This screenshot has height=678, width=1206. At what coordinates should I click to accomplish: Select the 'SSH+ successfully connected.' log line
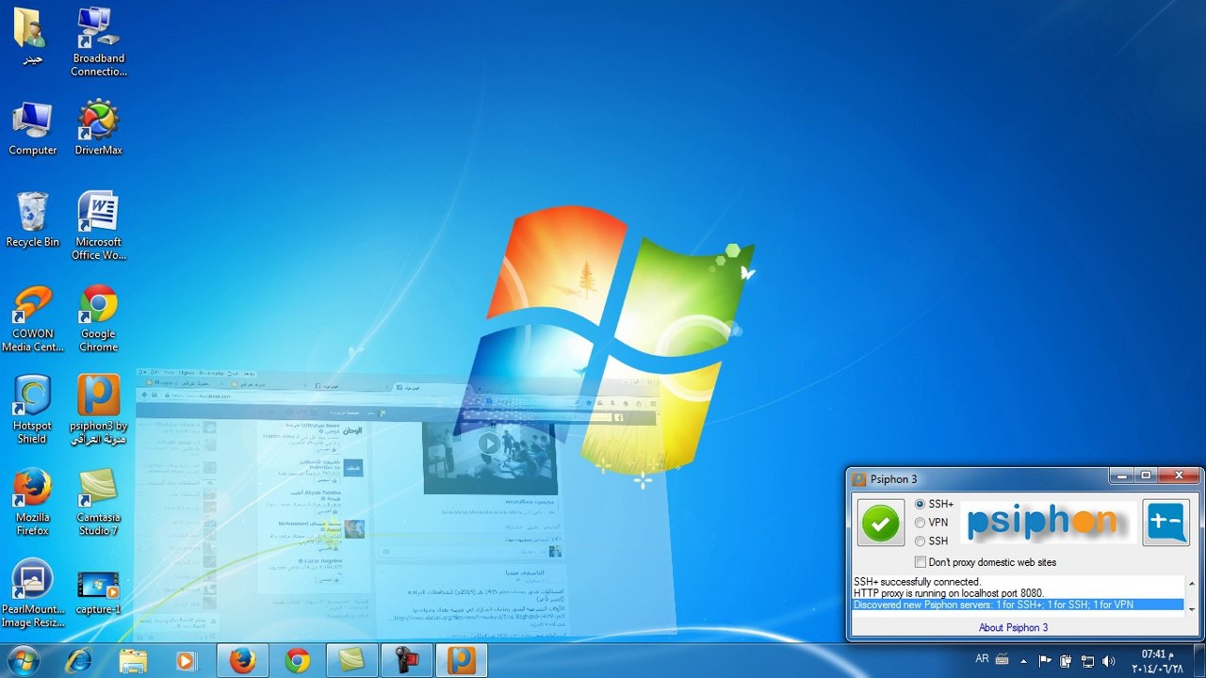click(917, 582)
